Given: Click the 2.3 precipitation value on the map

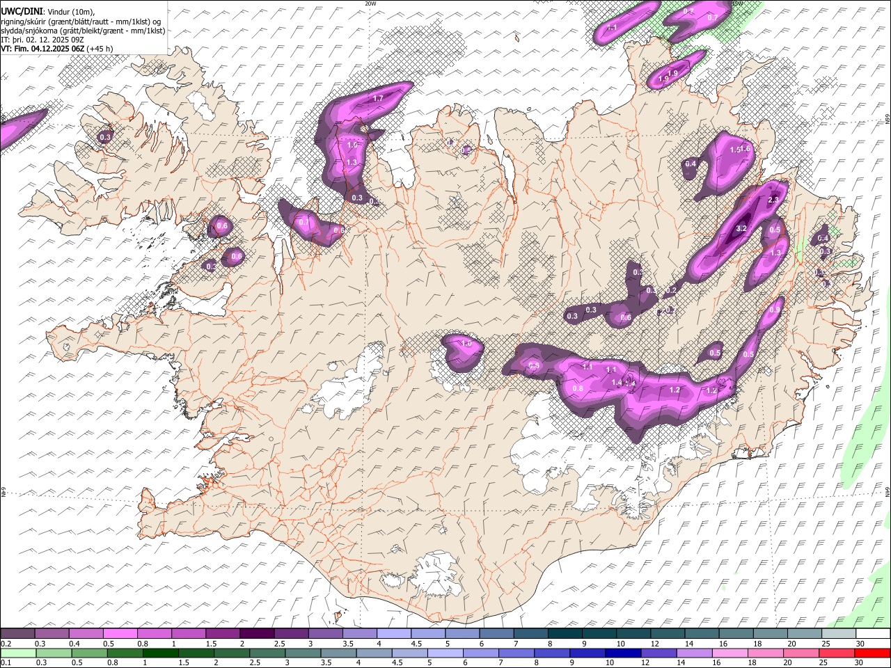Looking at the screenshot, I should click(773, 200).
